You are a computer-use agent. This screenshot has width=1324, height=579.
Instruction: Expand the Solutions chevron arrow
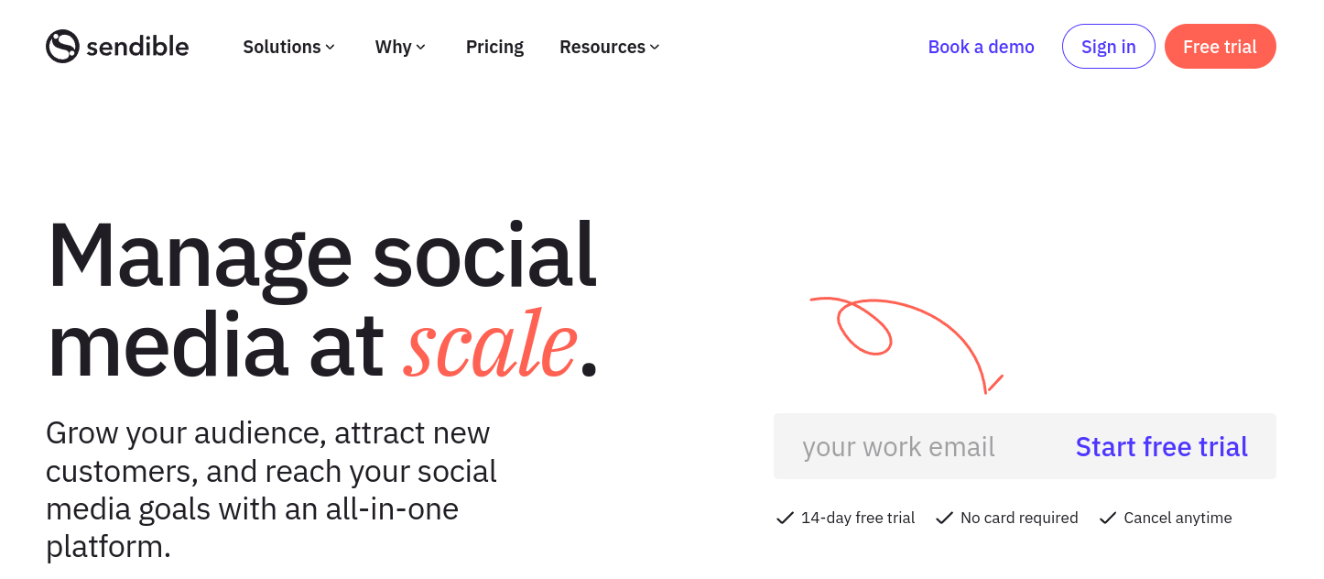tap(331, 48)
